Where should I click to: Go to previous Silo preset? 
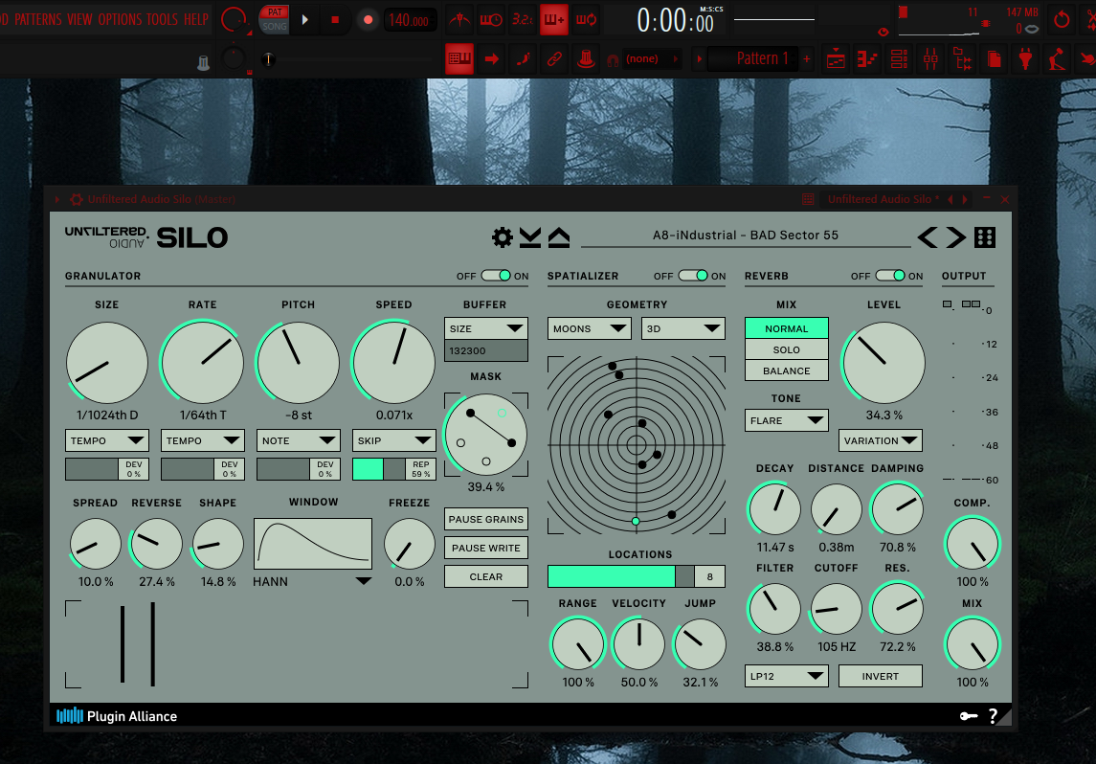pyautogui.click(x=928, y=237)
